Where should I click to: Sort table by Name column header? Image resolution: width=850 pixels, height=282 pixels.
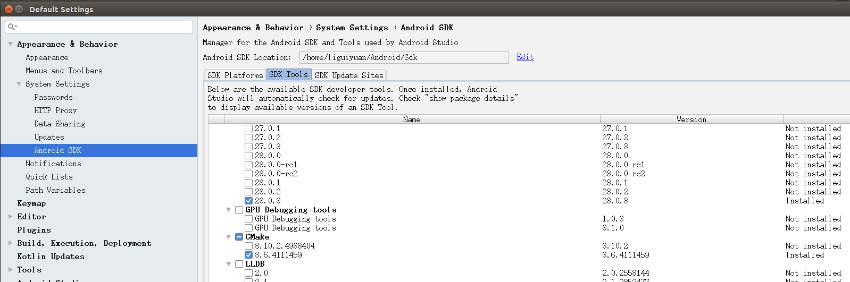(411, 119)
